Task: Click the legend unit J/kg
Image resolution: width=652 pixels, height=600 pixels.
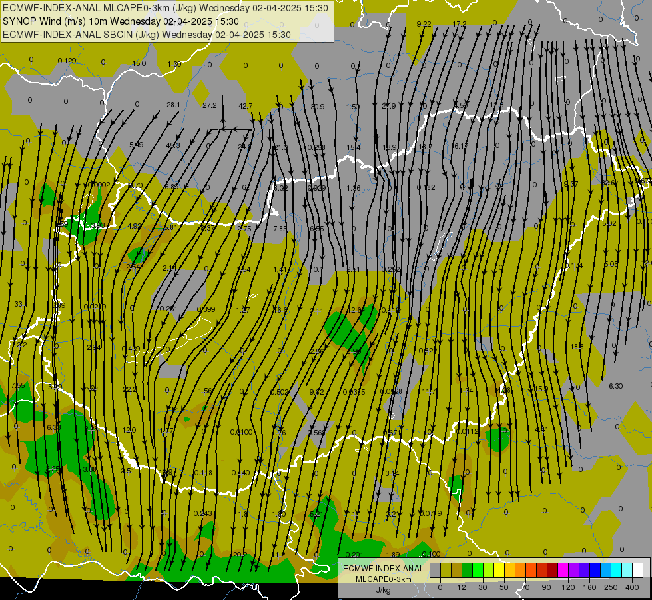Action: coord(383,590)
